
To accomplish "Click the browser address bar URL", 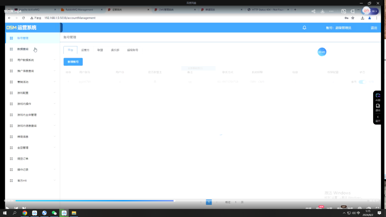I will tap(70, 18).
